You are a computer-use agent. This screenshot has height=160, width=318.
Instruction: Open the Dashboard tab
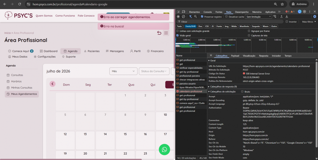point(48,51)
